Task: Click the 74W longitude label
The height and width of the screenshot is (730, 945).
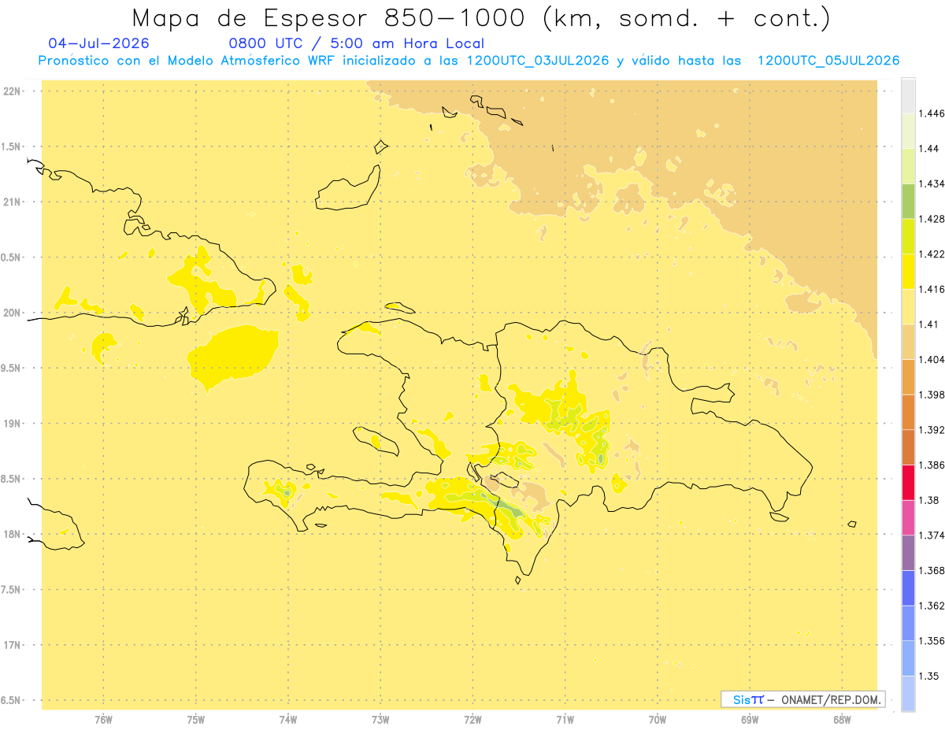Action: pos(288,720)
